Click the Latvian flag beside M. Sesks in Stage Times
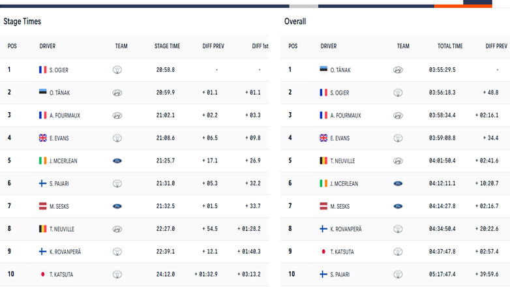Viewport: 510px width, 287px height. 43,206
